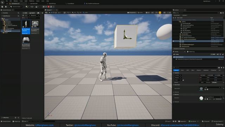Click the Outliner search field
Viewport: 225px width, 127px height.
tap(198, 13)
